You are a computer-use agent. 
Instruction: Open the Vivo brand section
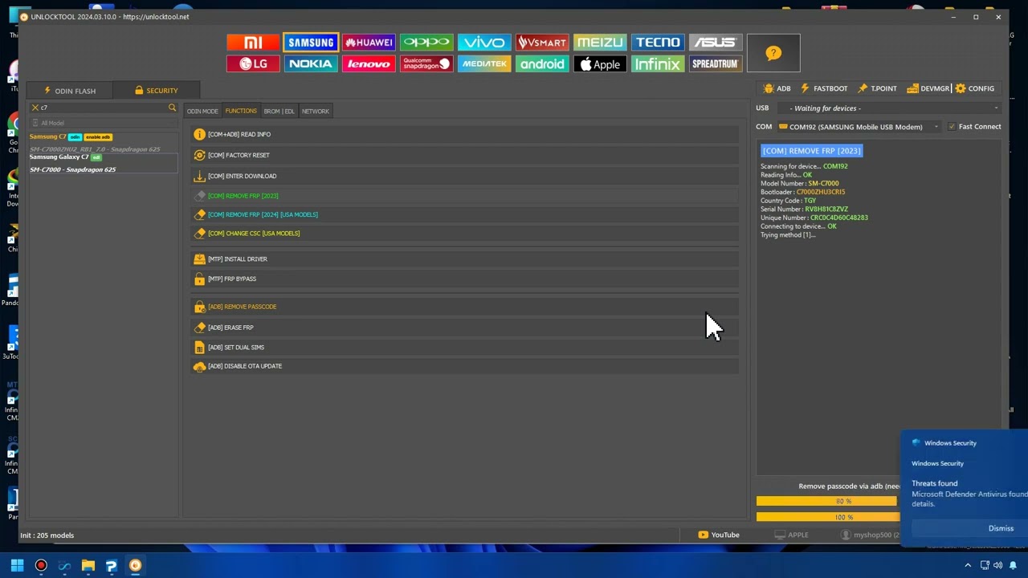click(484, 43)
